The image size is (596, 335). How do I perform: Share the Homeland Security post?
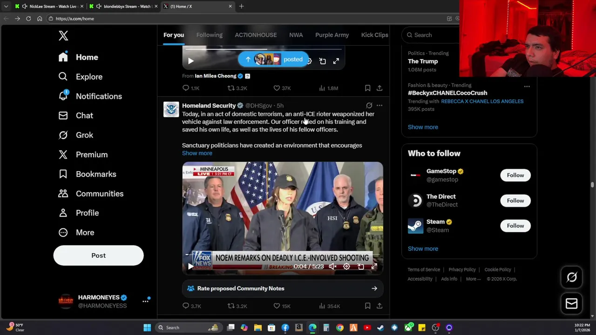pyautogui.click(x=379, y=306)
